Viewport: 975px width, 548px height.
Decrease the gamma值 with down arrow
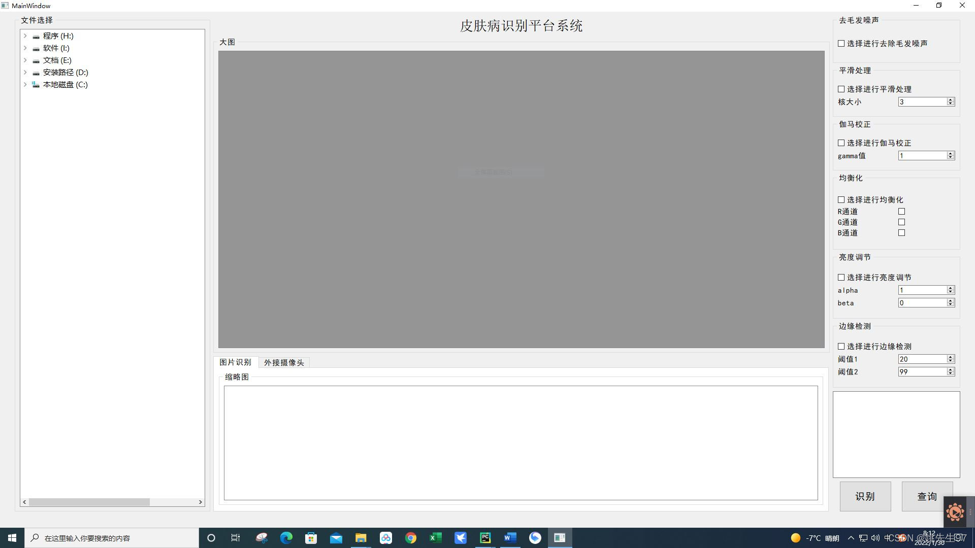tap(951, 158)
